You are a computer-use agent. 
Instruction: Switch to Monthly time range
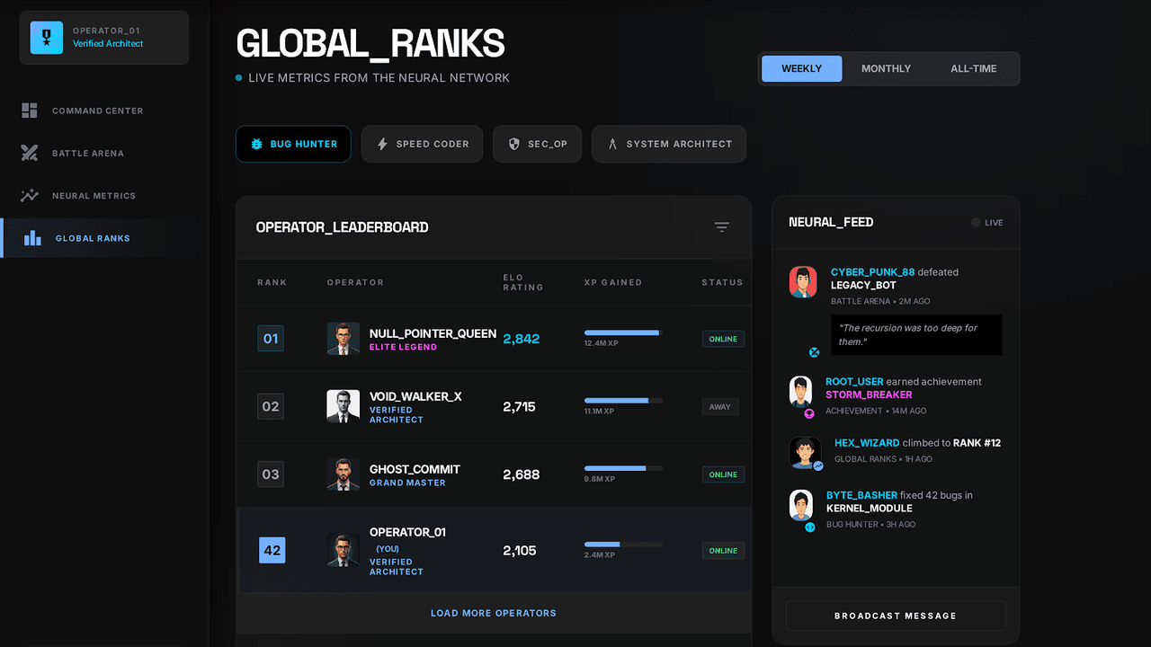coord(886,68)
